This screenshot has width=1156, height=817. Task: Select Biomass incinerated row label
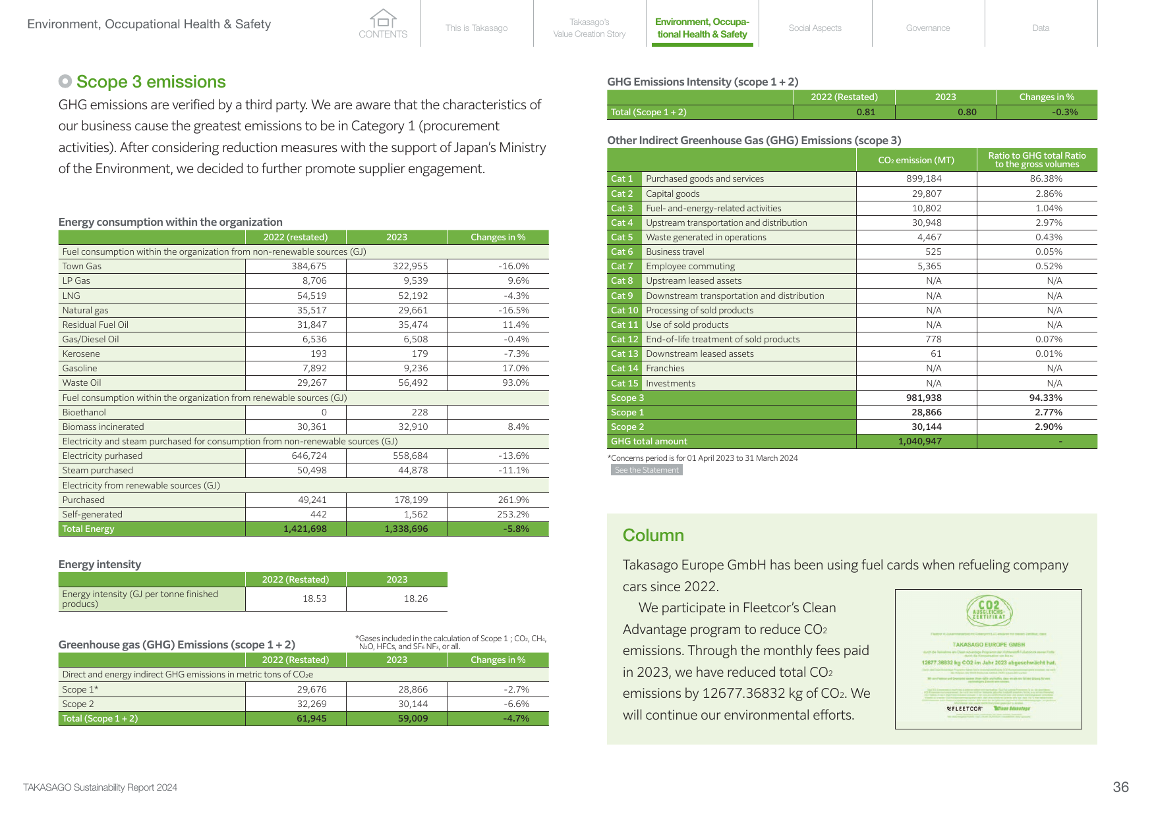tap(103, 427)
